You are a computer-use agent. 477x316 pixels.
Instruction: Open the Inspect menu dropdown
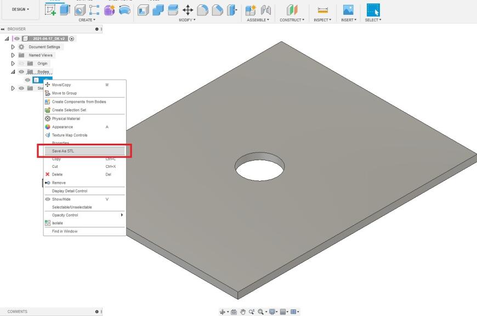[x=322, y=20]
